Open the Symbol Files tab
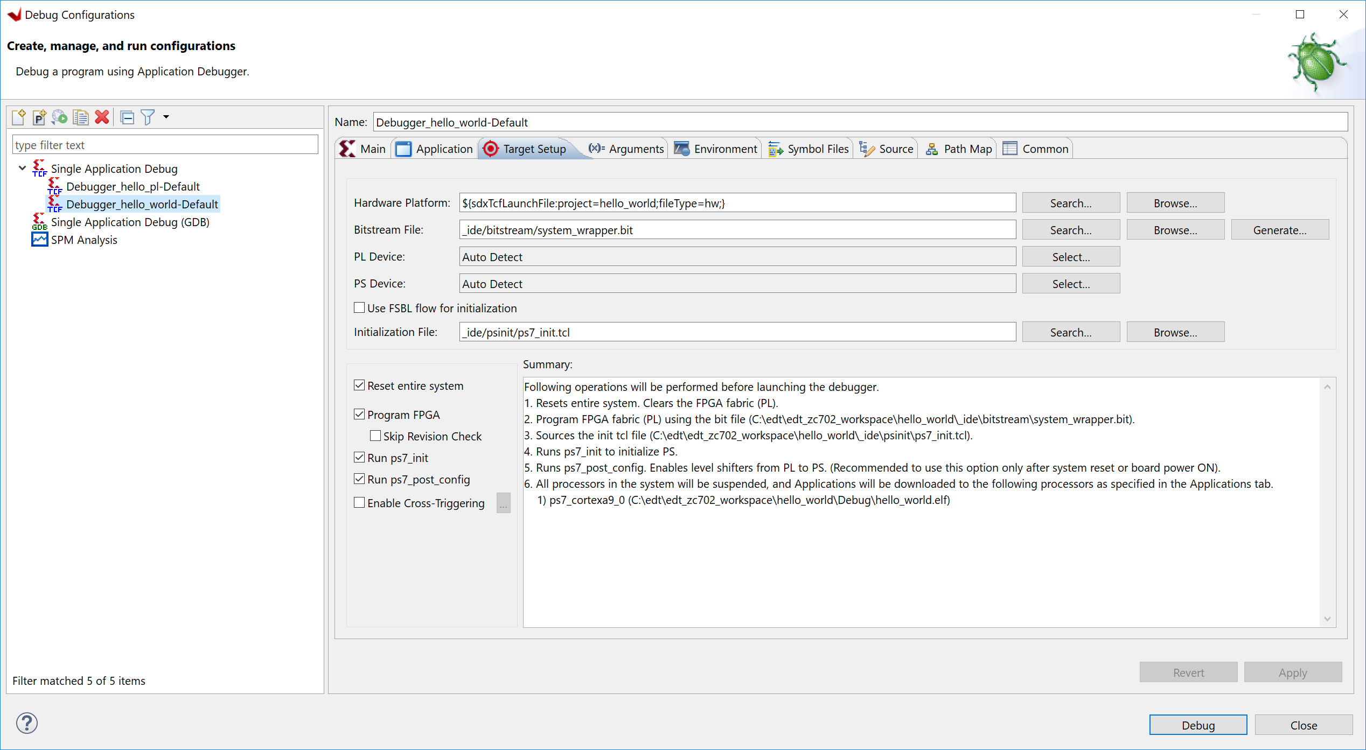1366x750 pixels. click(x=809, y=149)
